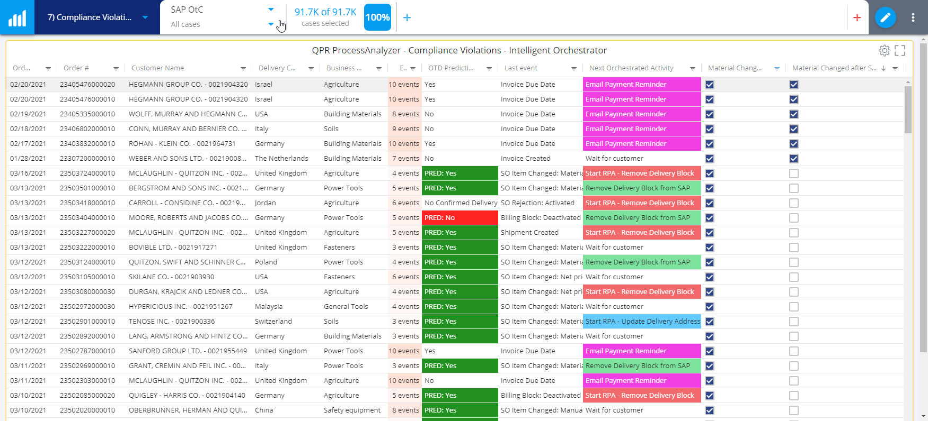Click red PRED: No cell for MOORE, ROBERTS row
The width and height of the screenshot is (928, 421).
(x=459, y=218)
